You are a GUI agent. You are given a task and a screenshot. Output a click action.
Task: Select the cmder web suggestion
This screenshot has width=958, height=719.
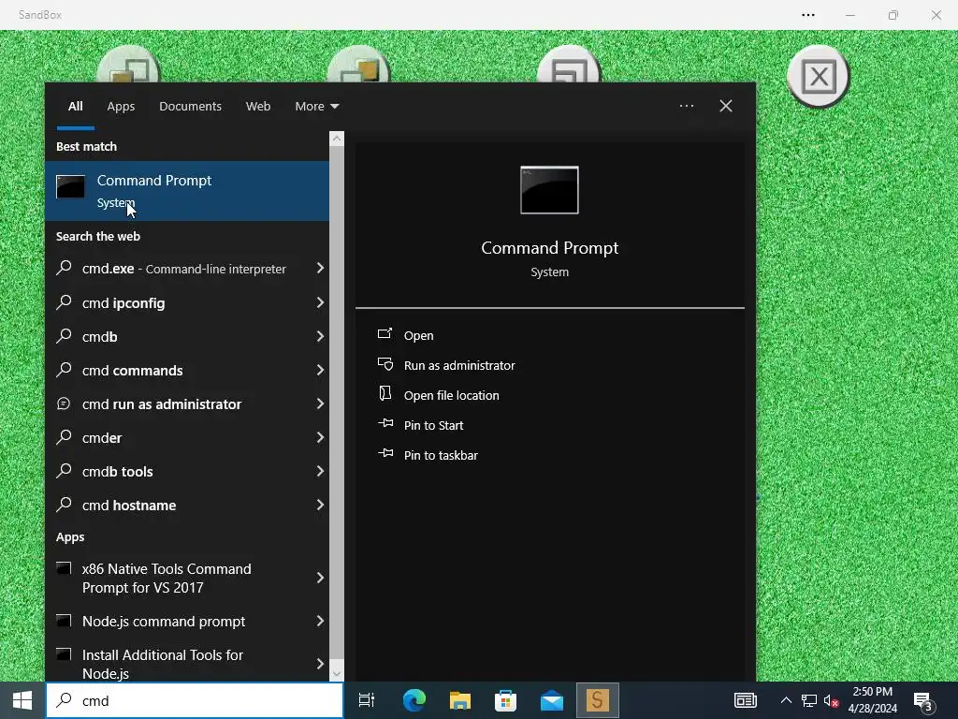pyautogui.click(x=187, y=437)
